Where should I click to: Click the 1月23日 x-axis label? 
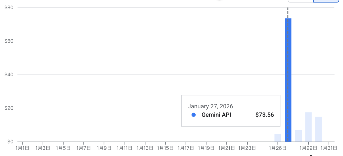click(x=247, y=148)
